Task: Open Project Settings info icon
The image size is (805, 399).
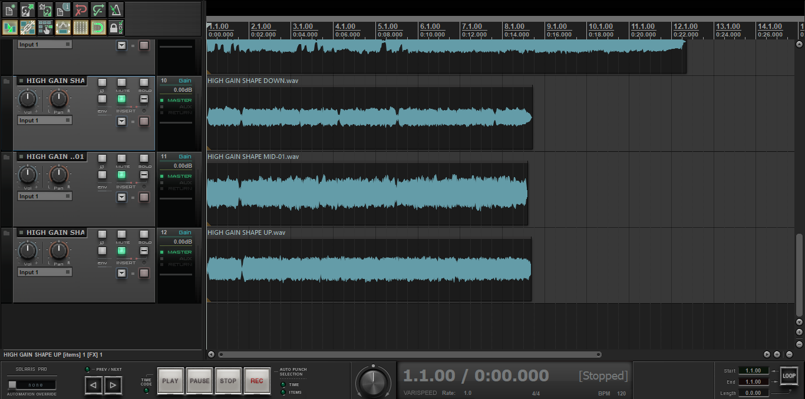Action: click(63, 9)
